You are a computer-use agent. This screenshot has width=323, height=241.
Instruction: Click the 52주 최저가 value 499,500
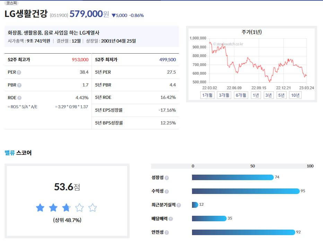tap(167, 59)
